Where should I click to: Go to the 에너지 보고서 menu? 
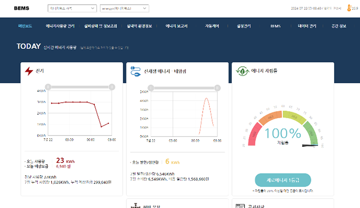(x=176, y=26)
